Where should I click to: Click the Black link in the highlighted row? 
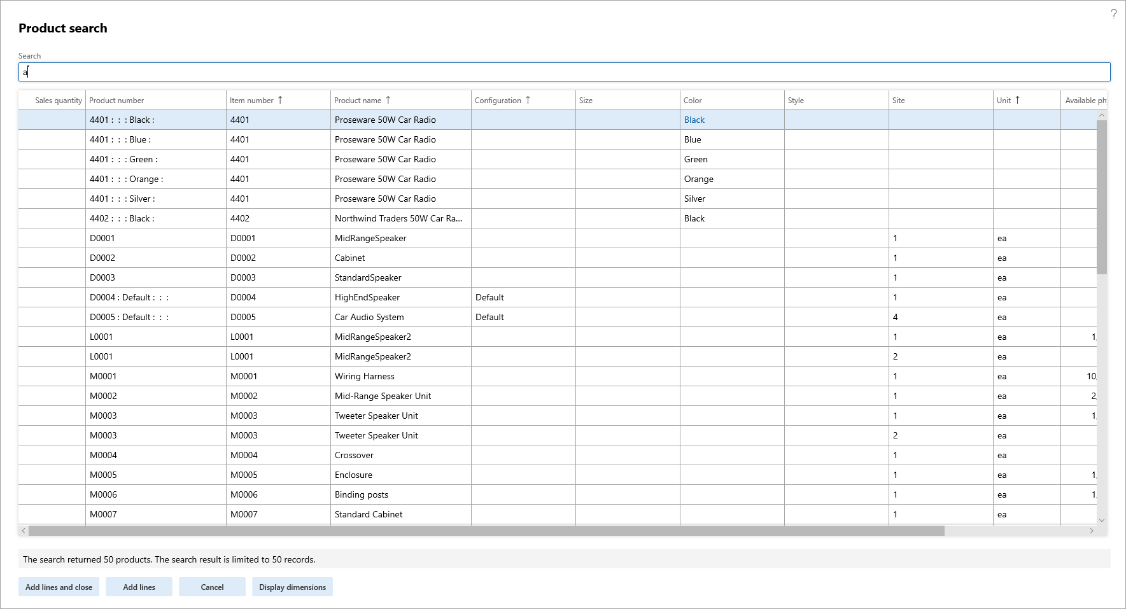pyautogui.click(x=694, y=120)
